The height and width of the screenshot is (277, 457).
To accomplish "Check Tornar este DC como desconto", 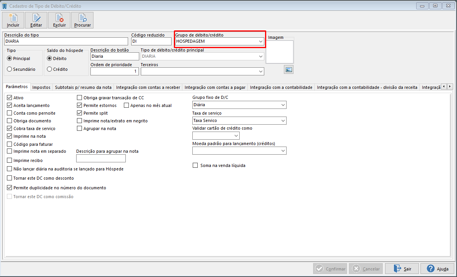I will pos(10,178).
